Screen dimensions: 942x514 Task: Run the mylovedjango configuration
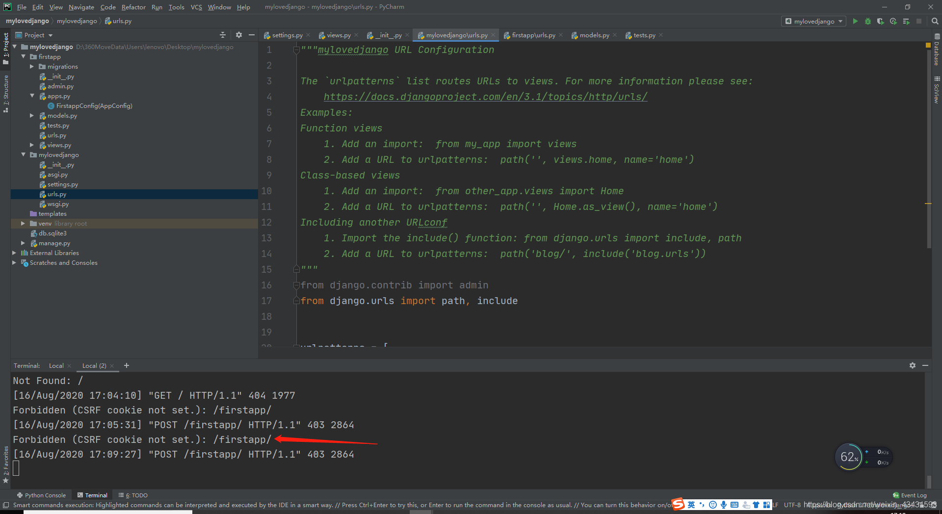tap(855, 21)
